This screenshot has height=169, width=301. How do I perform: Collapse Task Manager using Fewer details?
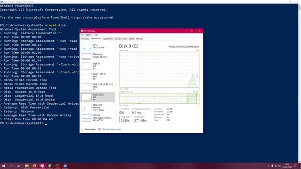tap(88, 129)
